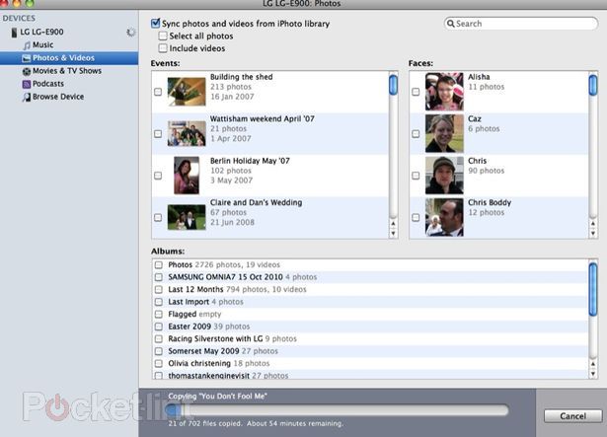Image resolution: width=607 pixels, height=437 pixels.
Task: Check the Olivia christening album
Action: 158,363
